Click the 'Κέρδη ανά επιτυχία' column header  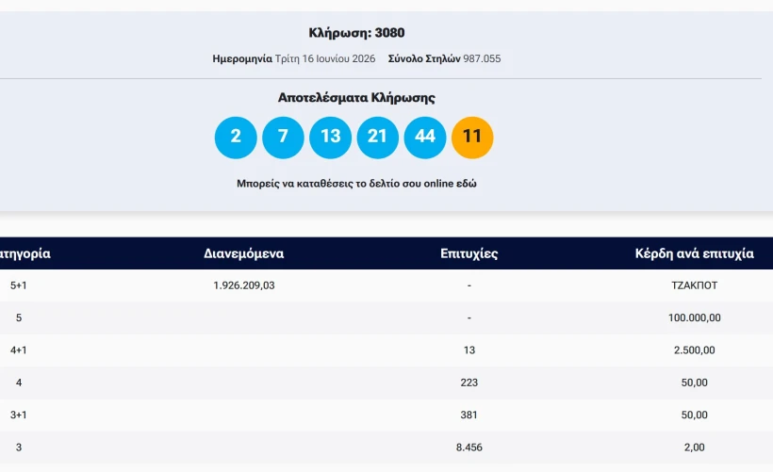(694, 253)
